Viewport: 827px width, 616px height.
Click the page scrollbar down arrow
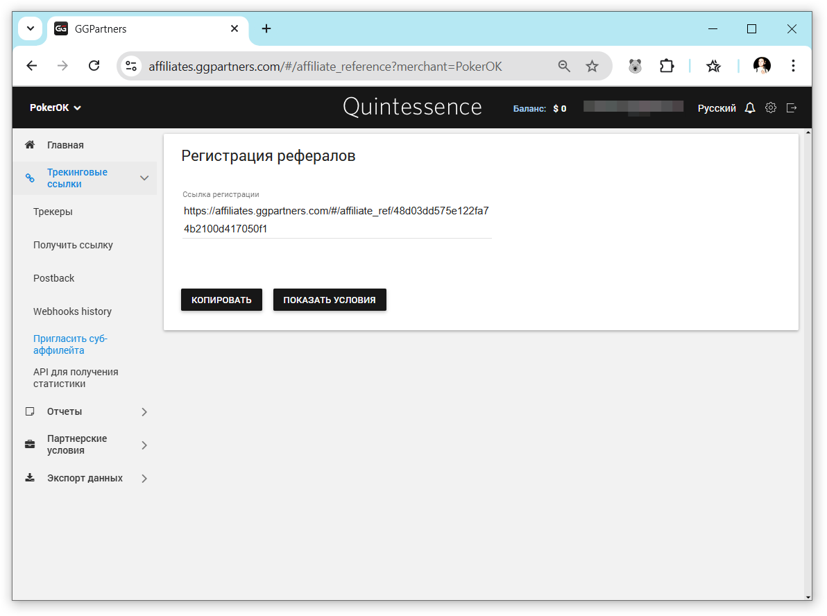pyautogui.click(x=808, y=597)
